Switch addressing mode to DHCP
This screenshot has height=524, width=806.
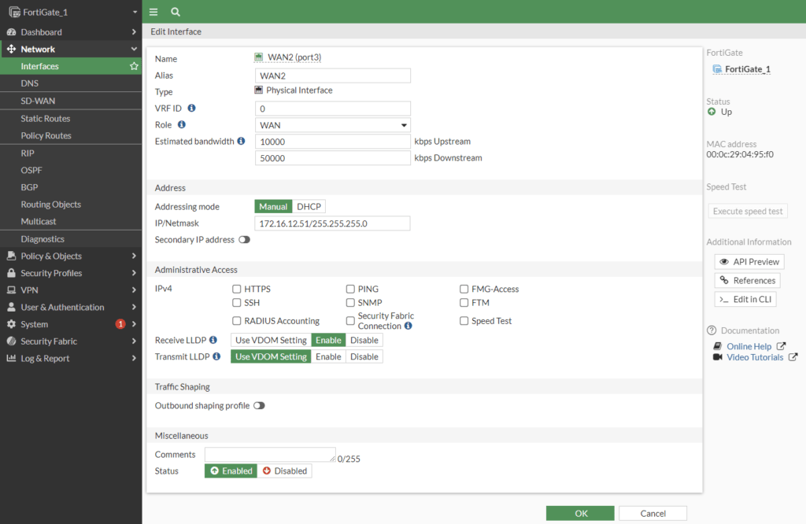(x=309, y=206)
